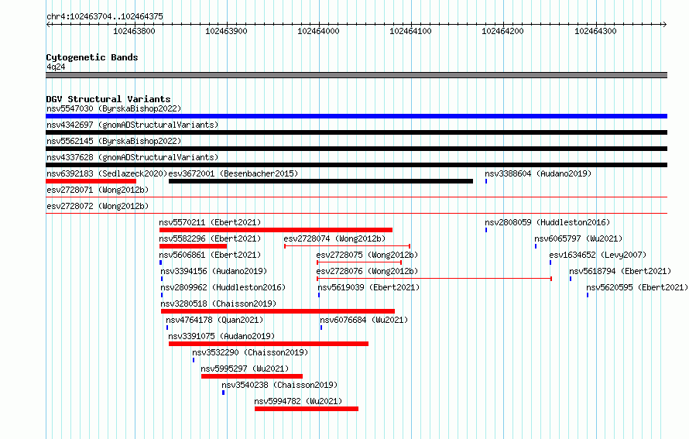
Task: Select the red bar under nsv5582296
Action: pyautogui.click(x=194, y=246)
